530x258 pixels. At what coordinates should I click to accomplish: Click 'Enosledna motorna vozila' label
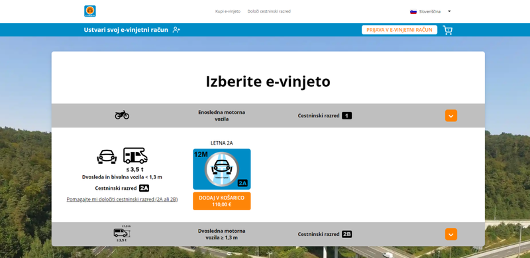222,115
